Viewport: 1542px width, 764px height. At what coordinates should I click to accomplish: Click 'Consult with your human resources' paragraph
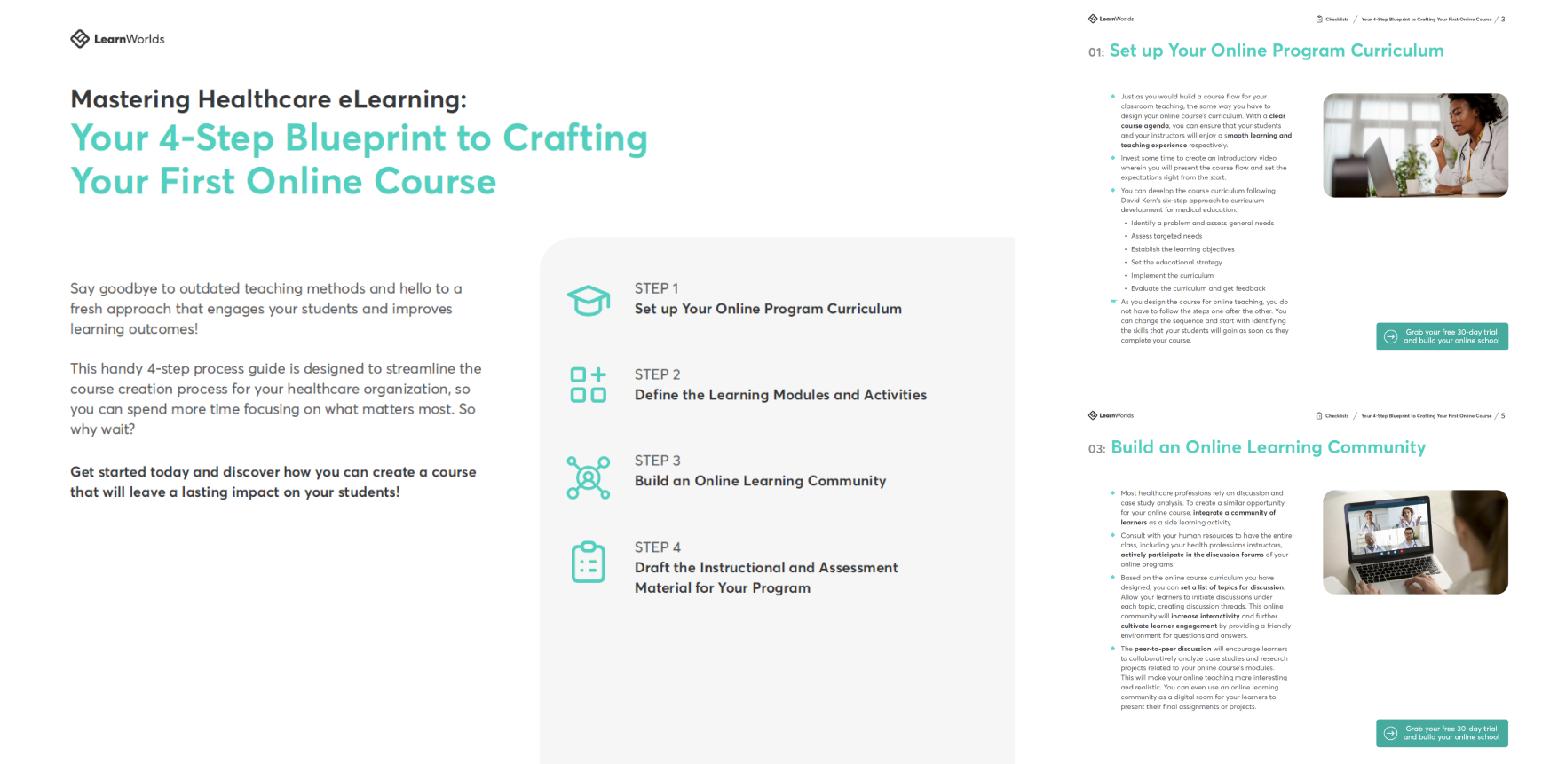pos(1206,550)
